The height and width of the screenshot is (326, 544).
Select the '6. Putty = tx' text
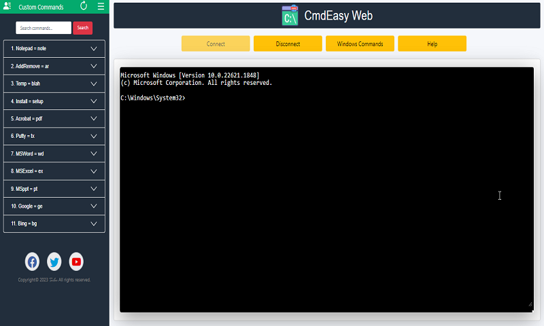coord(22,136)
